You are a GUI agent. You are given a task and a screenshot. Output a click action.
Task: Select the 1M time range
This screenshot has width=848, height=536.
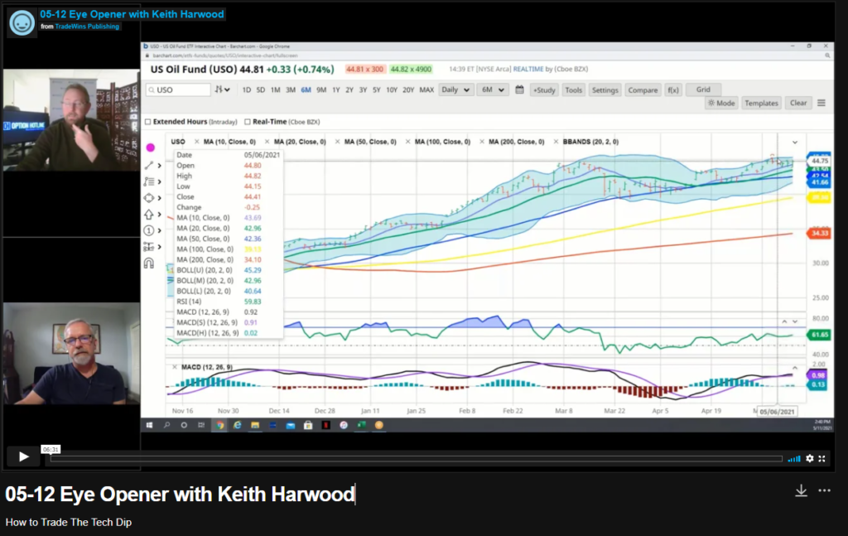click(275, 89)
